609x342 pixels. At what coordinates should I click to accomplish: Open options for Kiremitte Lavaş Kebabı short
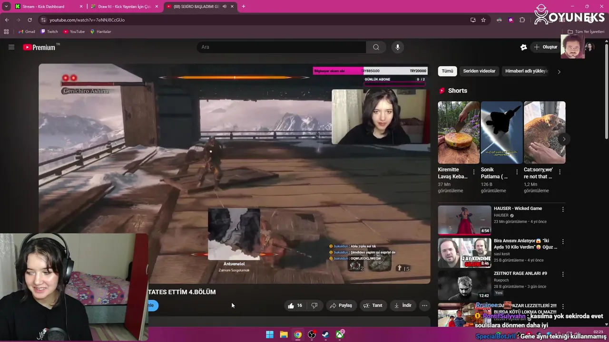click(x=474, y=172)
